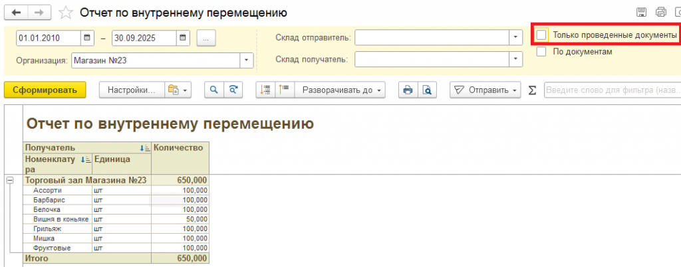Open calendar for end date 30.09.2025
The width and height of the screenshot is (681, 267).
click(x=183, y=38)
